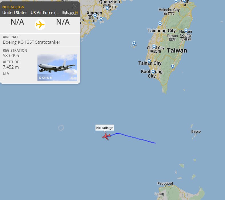This screenshot has height=200, width=225.
Task: Click the red aircraft icon on map
Action: click(106, 136)
